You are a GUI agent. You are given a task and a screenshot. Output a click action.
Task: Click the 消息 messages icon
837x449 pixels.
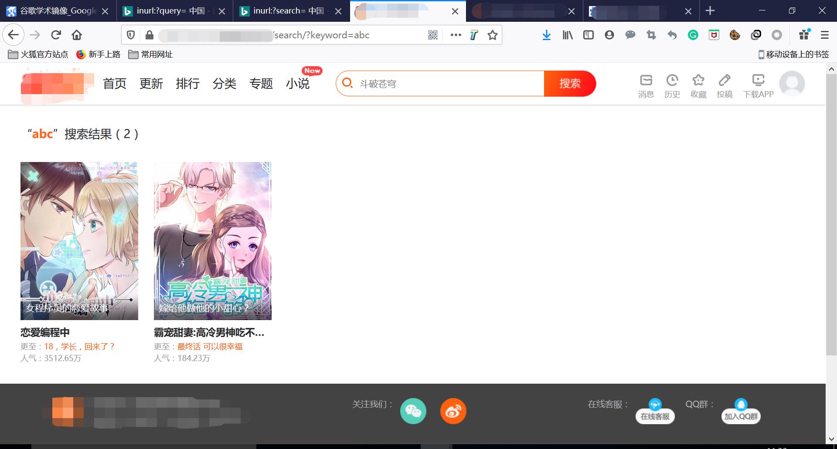pos(646,81)
